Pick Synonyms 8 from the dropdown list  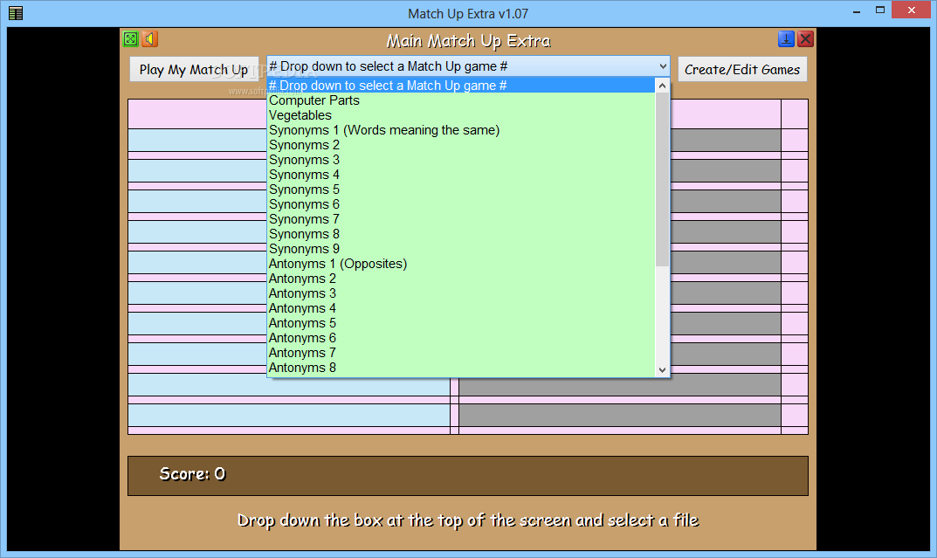461,234
